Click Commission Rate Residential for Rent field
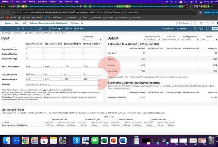 click(x=54, y=79)
